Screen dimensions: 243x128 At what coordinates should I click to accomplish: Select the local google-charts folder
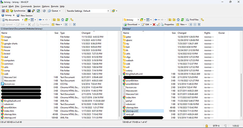[9, 44]
